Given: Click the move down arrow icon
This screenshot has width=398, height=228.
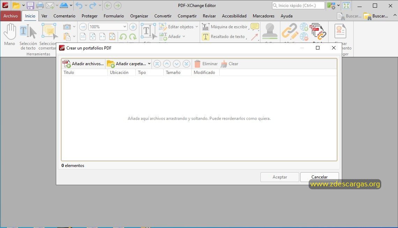Looking at the screenshot, I should [177, 64].
